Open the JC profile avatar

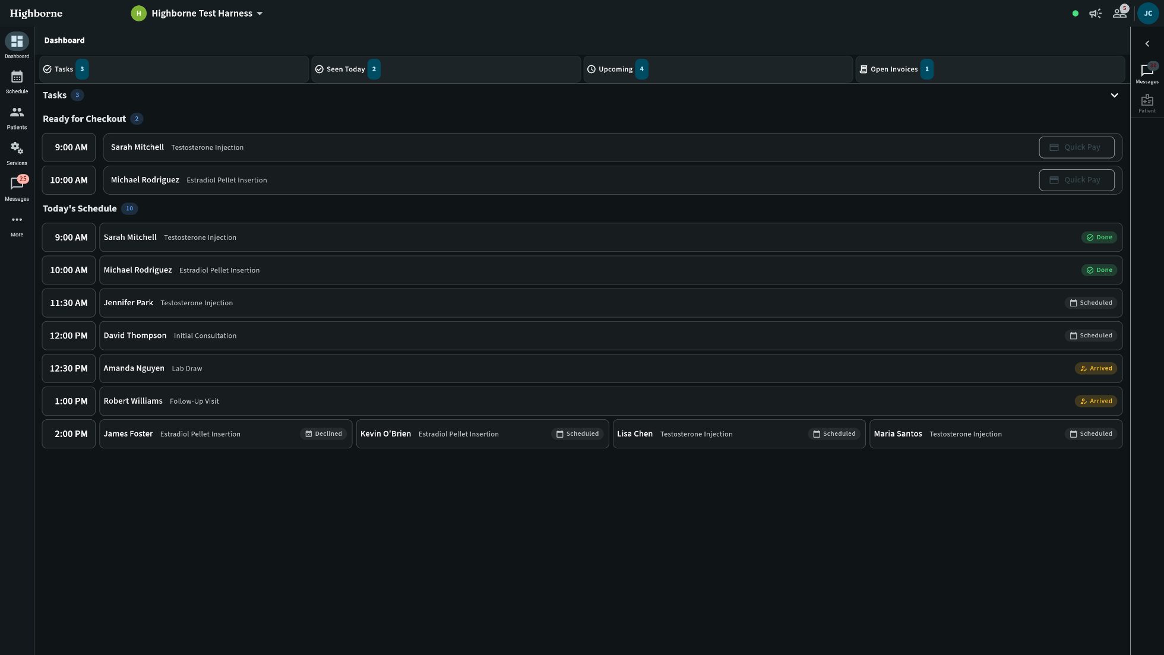(1148, 13)
